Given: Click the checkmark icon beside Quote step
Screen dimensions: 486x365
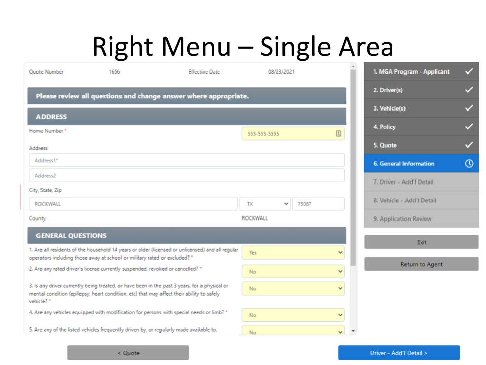Looking at the screenshot, I should click(469, 145).
